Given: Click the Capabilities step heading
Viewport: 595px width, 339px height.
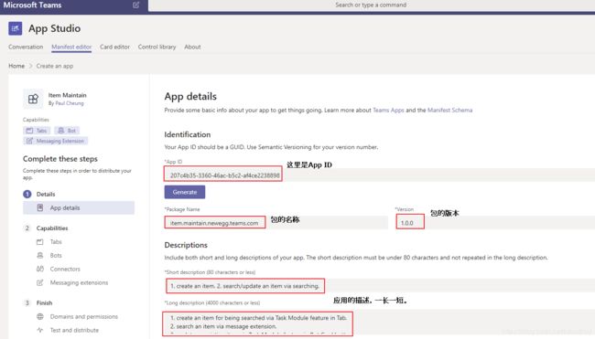Looking at the screenshot, I should coord(52,228).
